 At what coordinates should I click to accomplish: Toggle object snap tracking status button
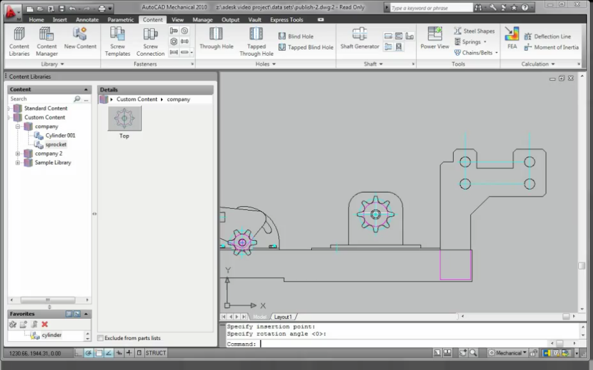[109, 353]
